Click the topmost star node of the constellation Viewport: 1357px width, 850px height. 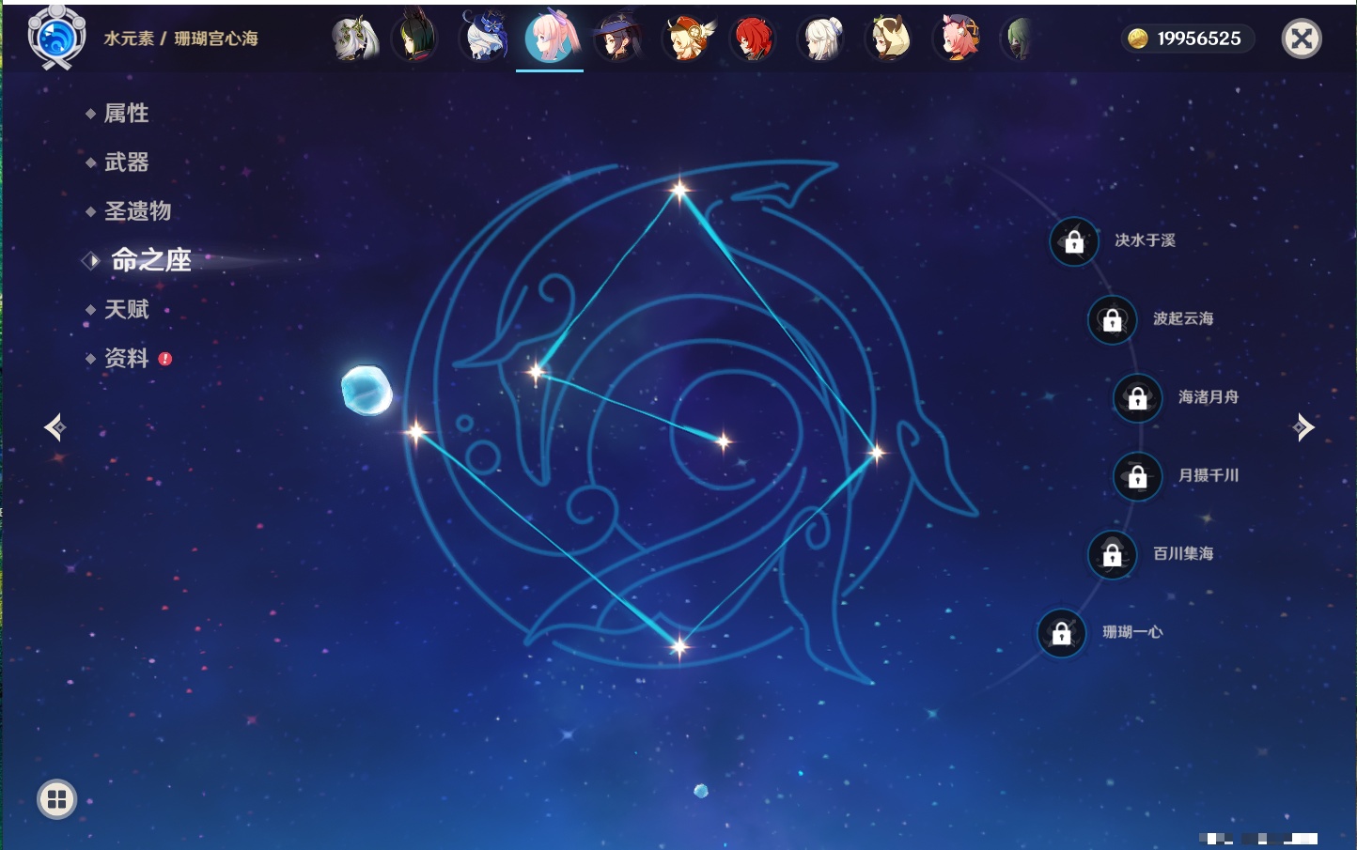click(x=679, y=191)
